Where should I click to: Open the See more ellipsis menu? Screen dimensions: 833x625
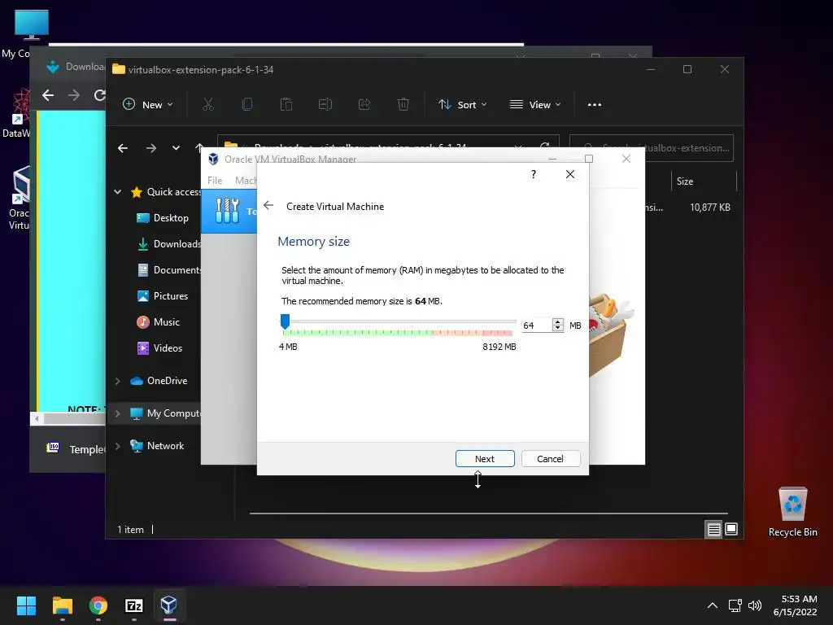595,105
